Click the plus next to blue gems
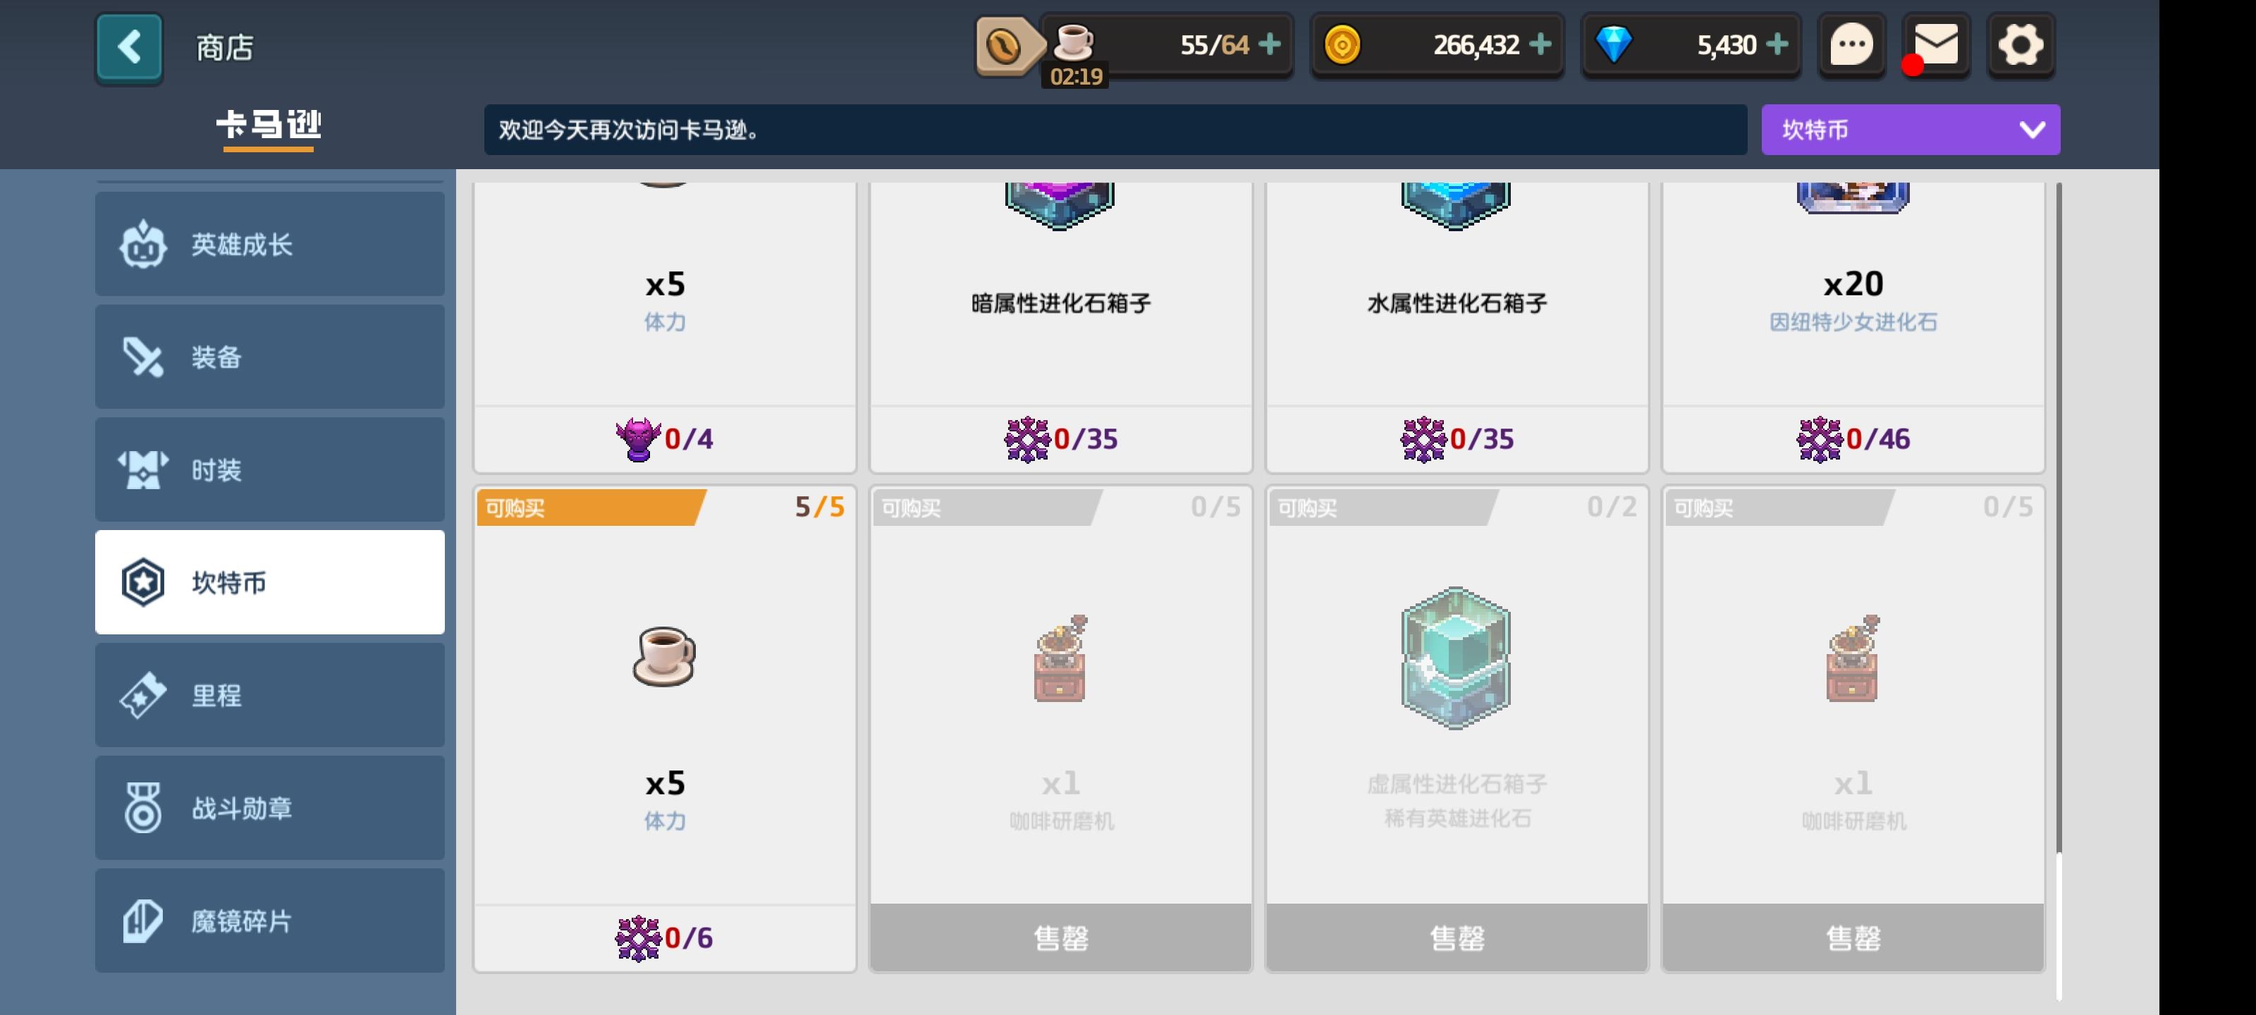The height and width of the screenshot is (1015, 2256). coord(1777,44)
